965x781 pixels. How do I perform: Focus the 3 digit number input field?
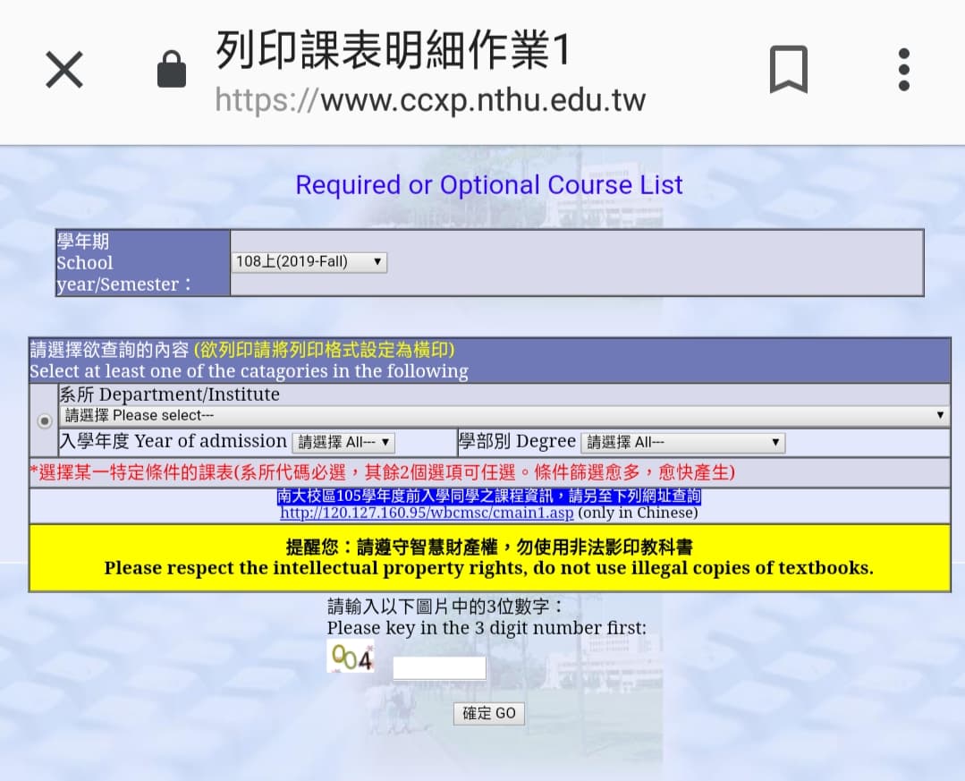tap(439, 667)
